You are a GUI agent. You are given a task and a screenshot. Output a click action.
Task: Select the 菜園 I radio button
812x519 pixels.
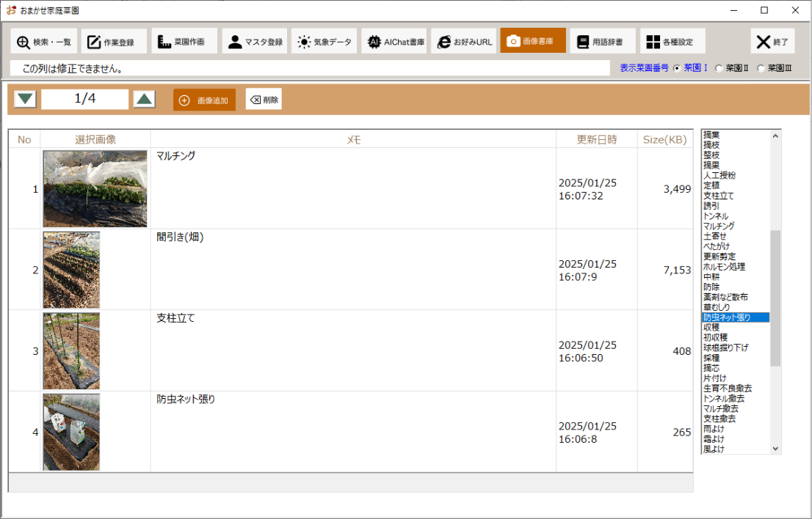click(677, 68)
